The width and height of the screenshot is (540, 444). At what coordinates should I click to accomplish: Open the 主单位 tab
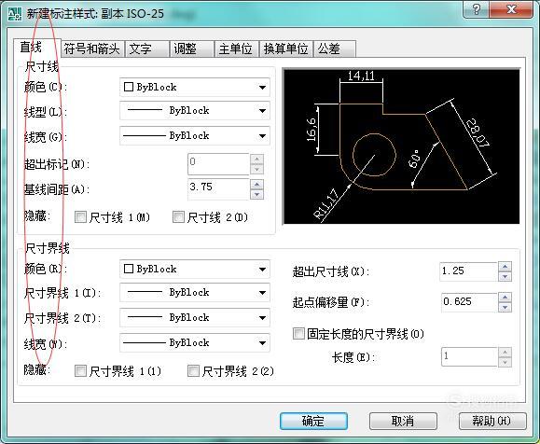(x=236, y=49)
